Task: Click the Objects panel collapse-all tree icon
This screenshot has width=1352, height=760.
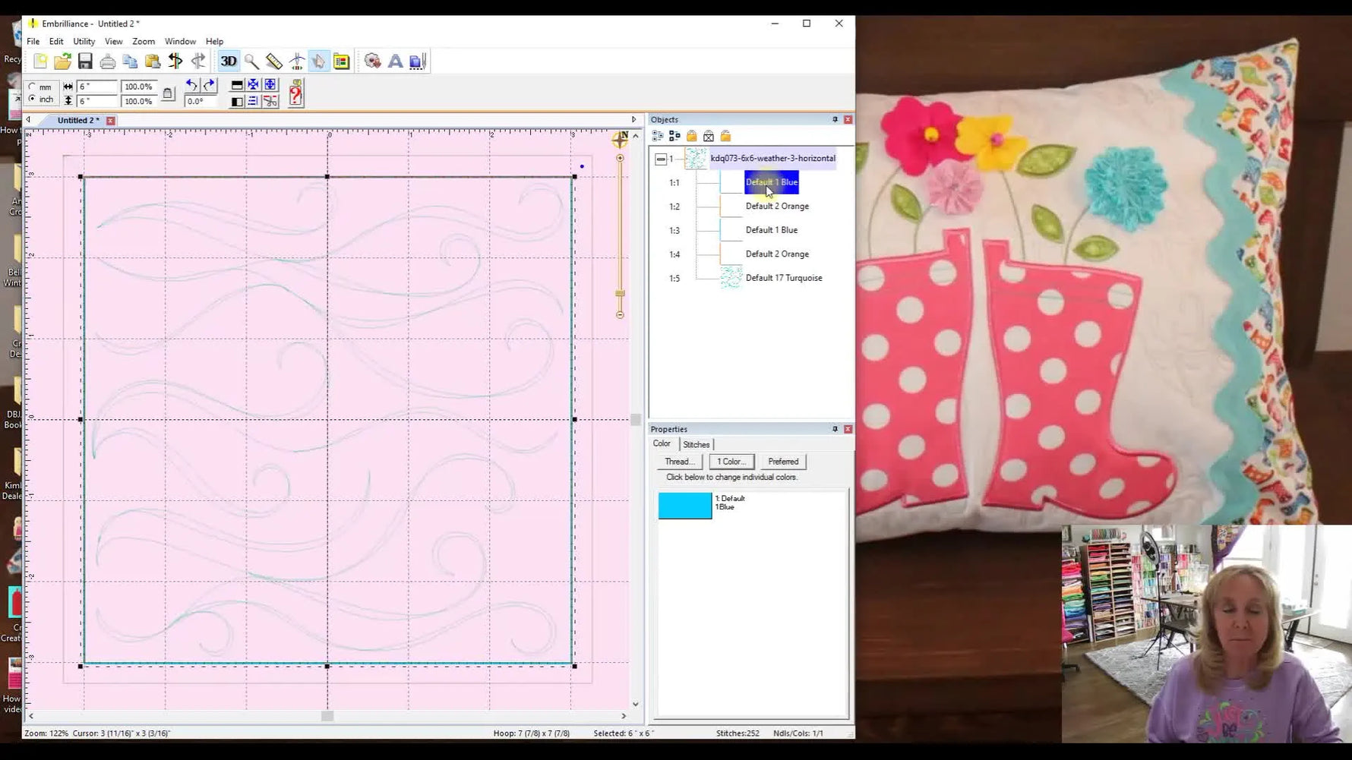Action: [674, 136]
